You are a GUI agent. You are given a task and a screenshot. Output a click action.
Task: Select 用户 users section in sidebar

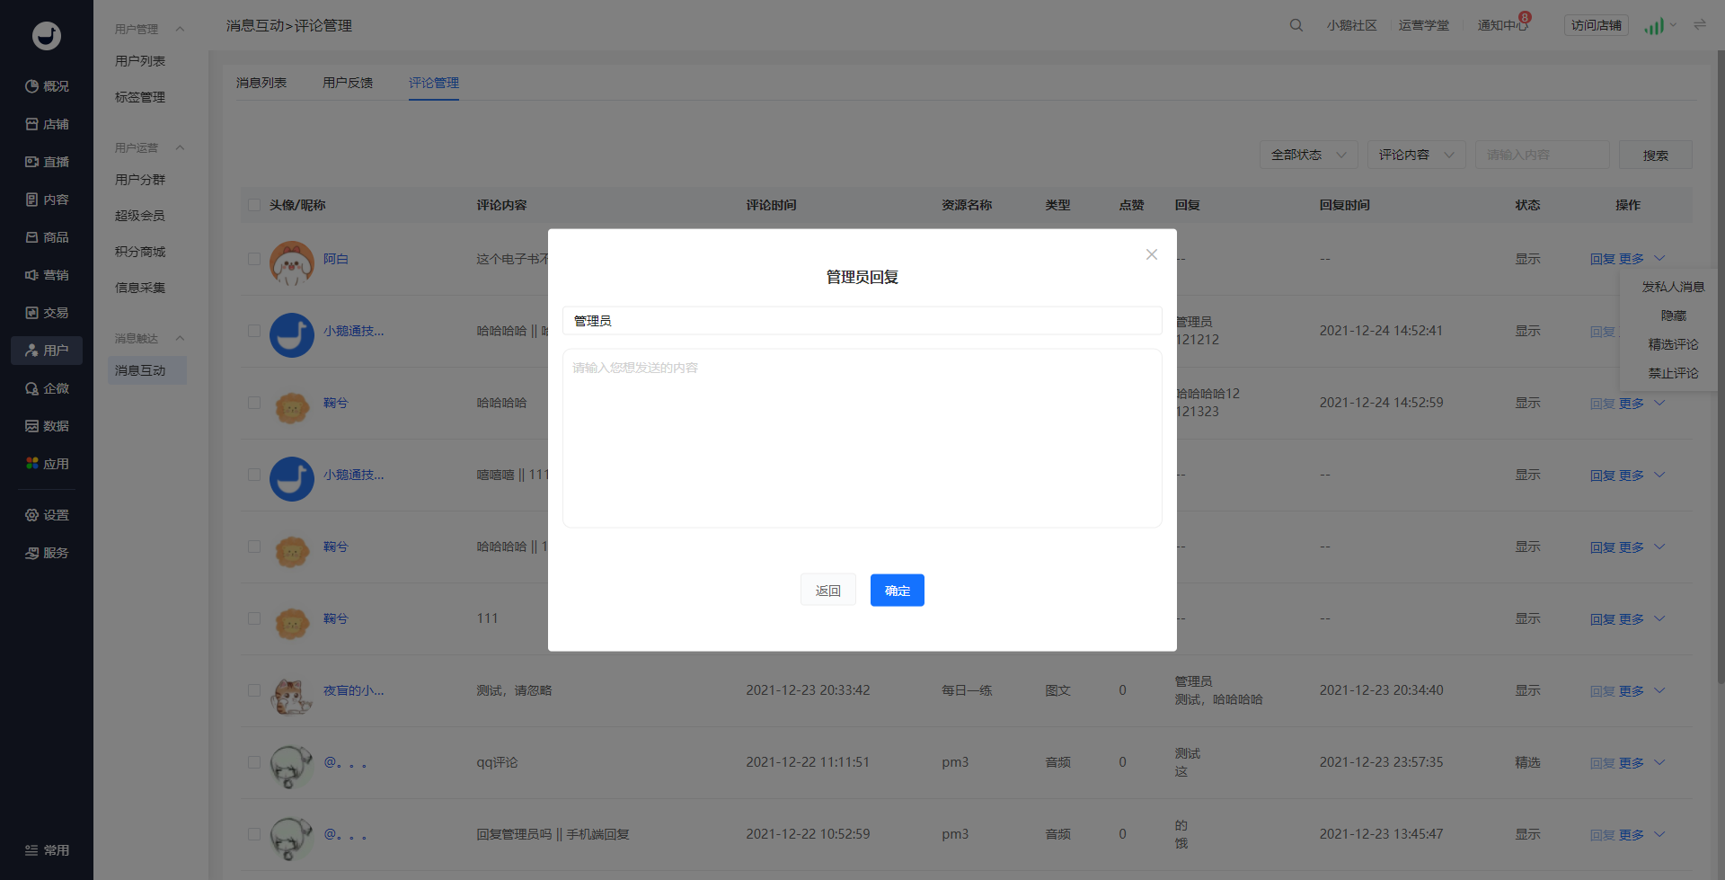47,351
